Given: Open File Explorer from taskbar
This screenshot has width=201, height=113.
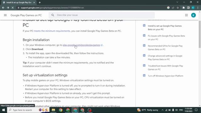Looking at the screenshot, I should [x=53, y=110].
